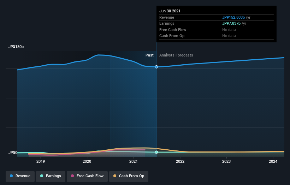Click the orange Cash From Op legend dot
Screen dimensions: 290x185
[x=115, y=176]
